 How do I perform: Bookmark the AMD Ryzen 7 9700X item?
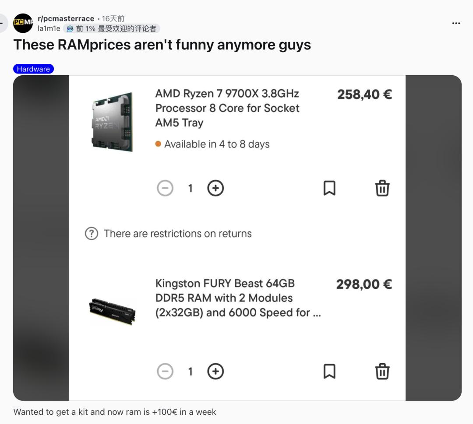coord(329,188)
